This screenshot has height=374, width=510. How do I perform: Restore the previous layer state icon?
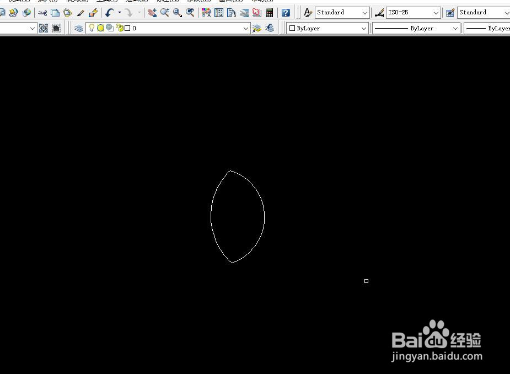[269, 28]
